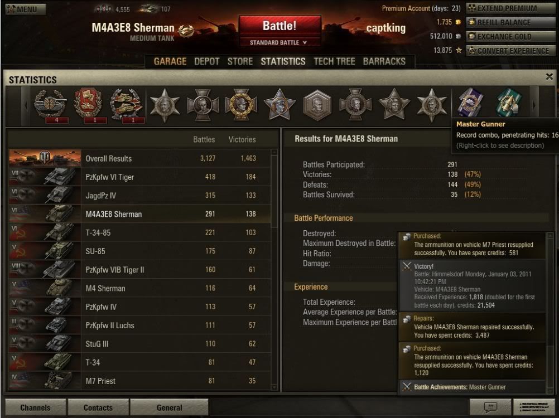Close the Statistics panel
The width and height of the screenshot is (559, 418).
pyautogui.click(x=549, y=76)
